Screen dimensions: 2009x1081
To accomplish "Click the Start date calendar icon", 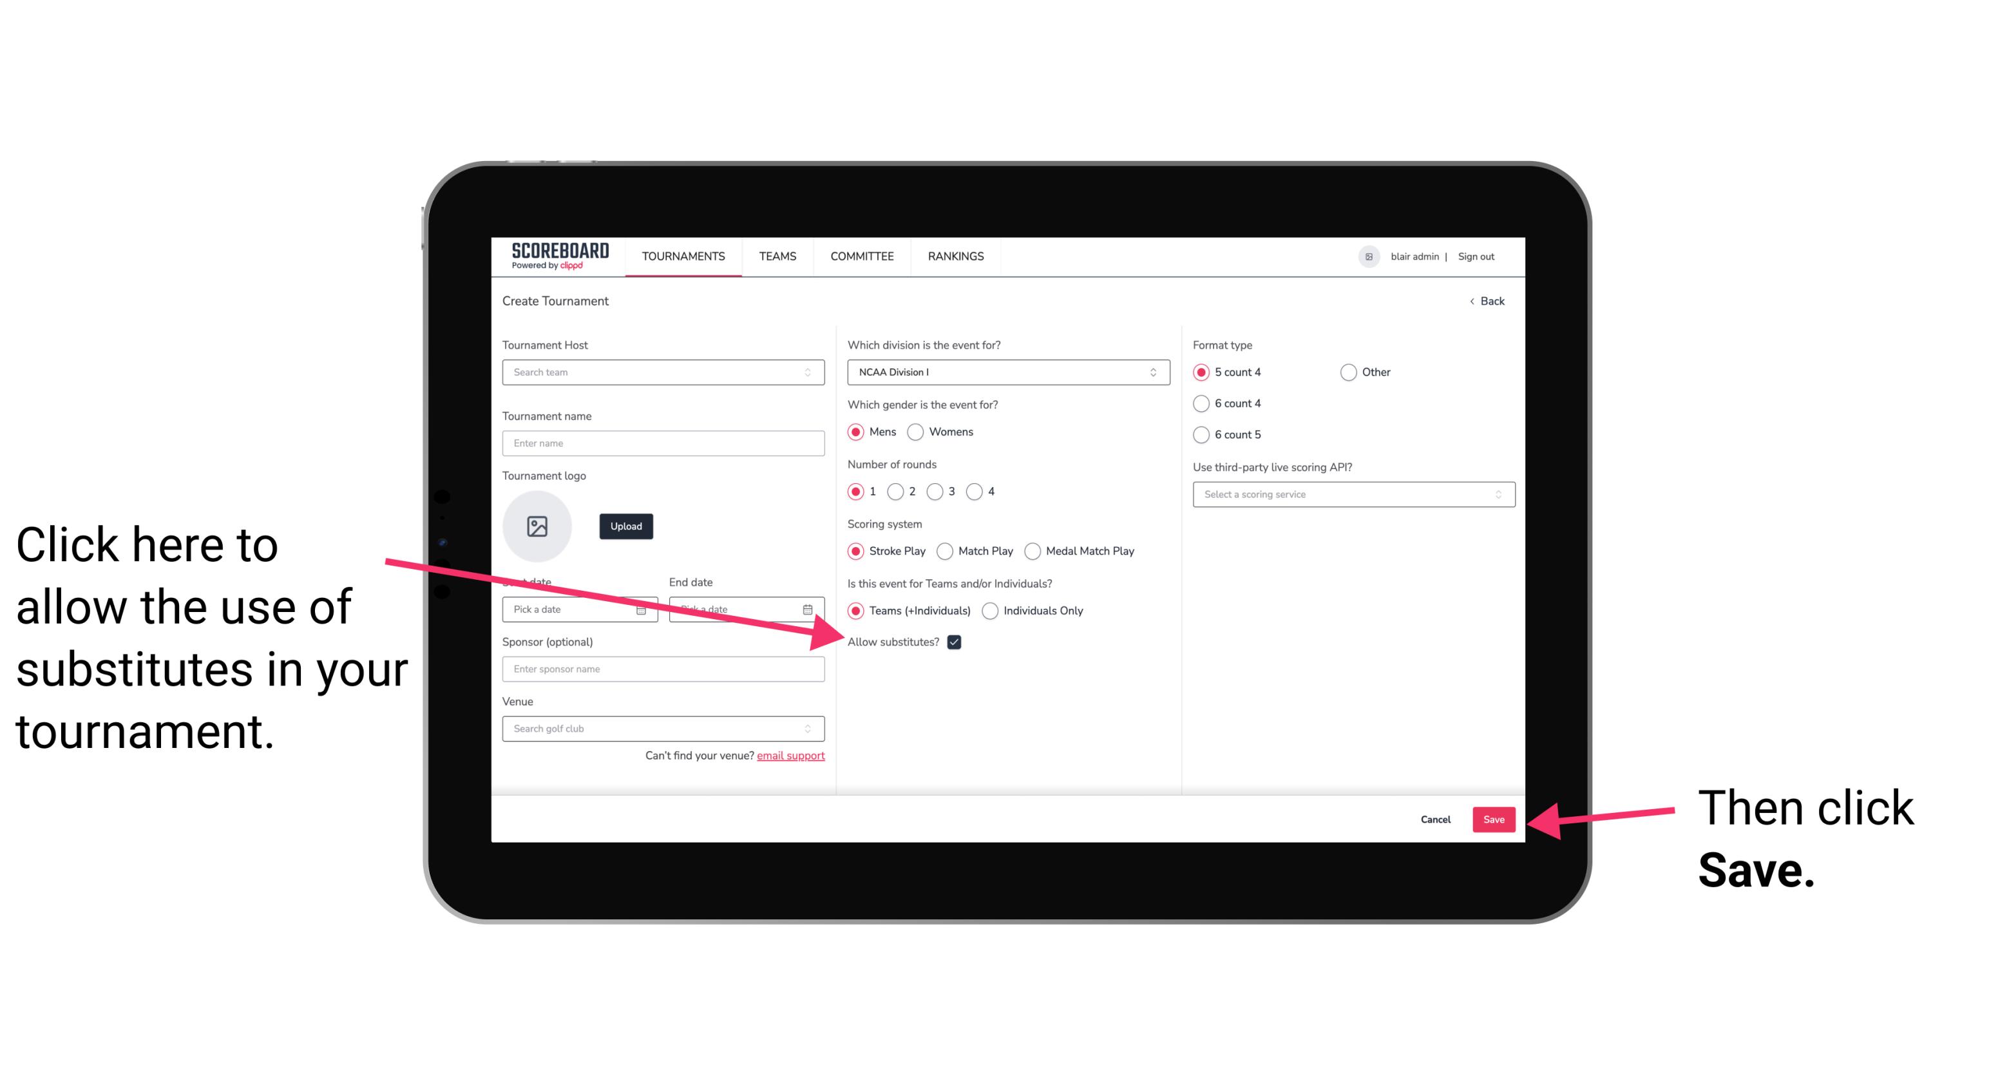I will pyautogui.click(x=643, y=608).
